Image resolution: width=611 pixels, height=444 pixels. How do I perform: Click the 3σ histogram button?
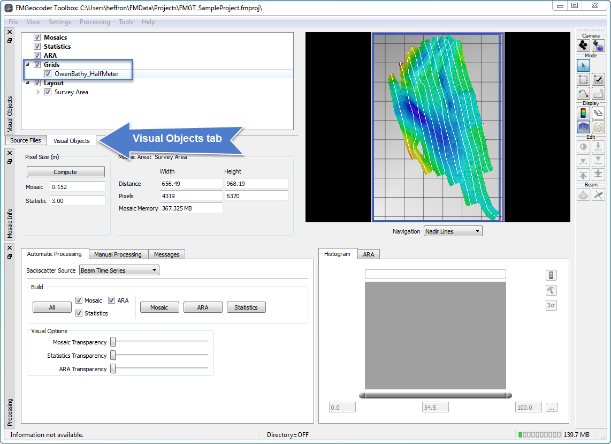click(x=551, y=305)
